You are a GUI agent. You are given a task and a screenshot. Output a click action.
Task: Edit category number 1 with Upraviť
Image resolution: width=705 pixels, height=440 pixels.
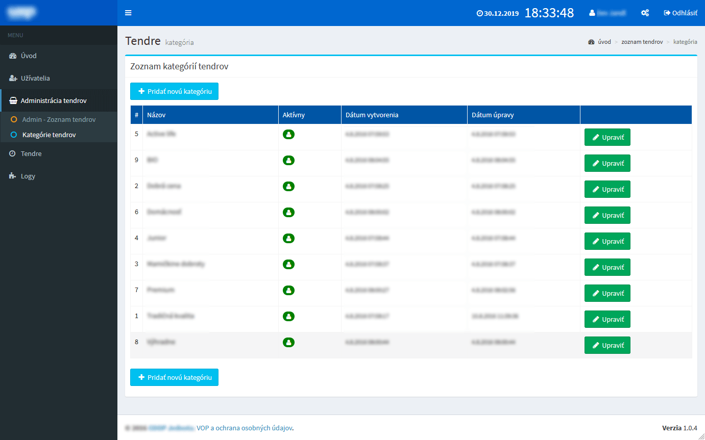point(607,319)
